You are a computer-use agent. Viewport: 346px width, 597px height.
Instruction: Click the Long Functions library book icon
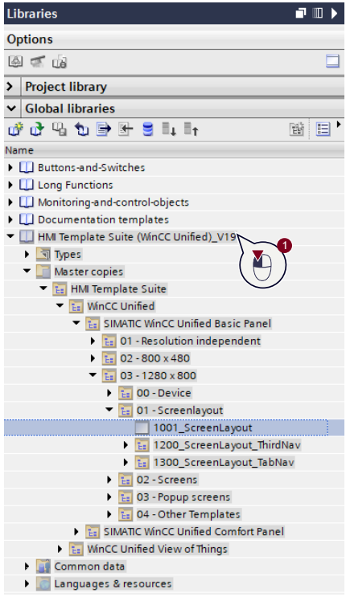(x=27, y=185)
